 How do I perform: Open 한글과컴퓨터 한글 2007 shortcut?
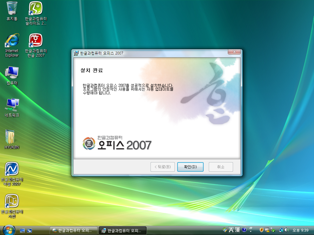36,46
